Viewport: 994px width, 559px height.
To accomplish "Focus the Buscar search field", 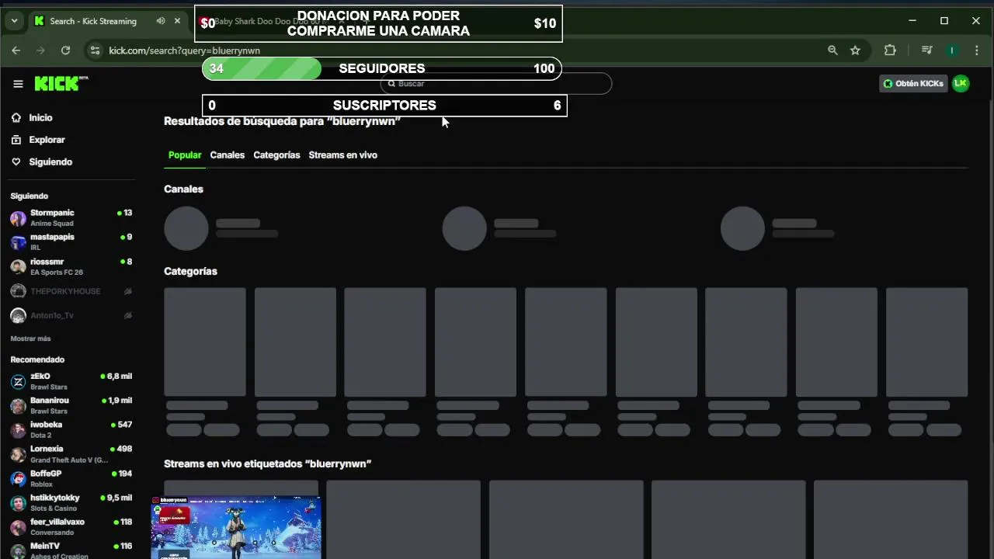I will click(x=495, y=84).
